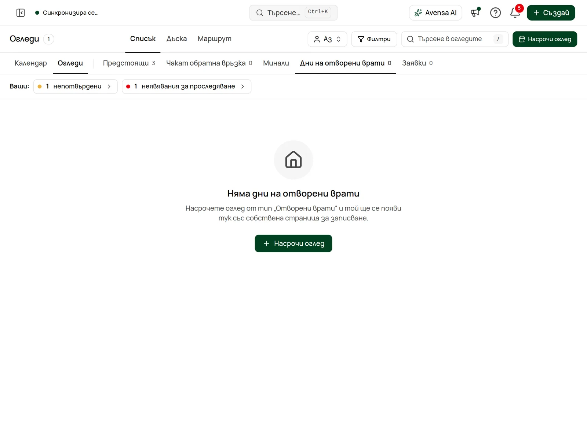
Task: Open Avensa AI assistant
Action: [x=435, y=13]
